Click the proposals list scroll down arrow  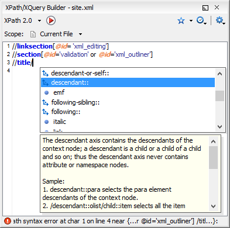(219, 127)
